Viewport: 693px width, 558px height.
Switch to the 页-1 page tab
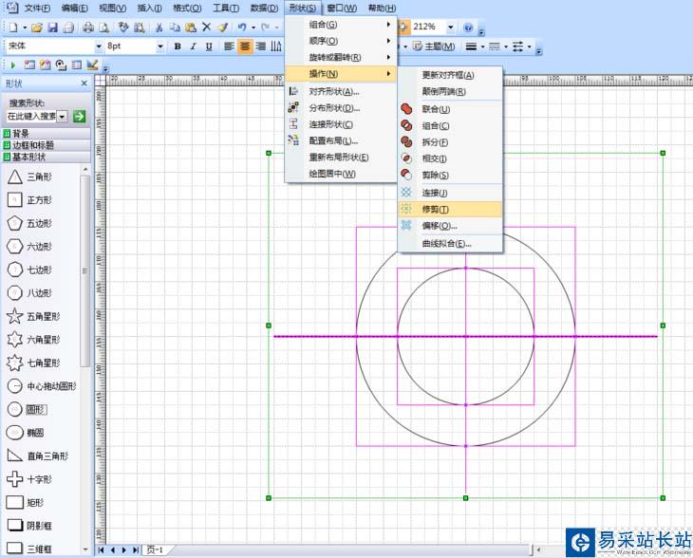[154, 549]
